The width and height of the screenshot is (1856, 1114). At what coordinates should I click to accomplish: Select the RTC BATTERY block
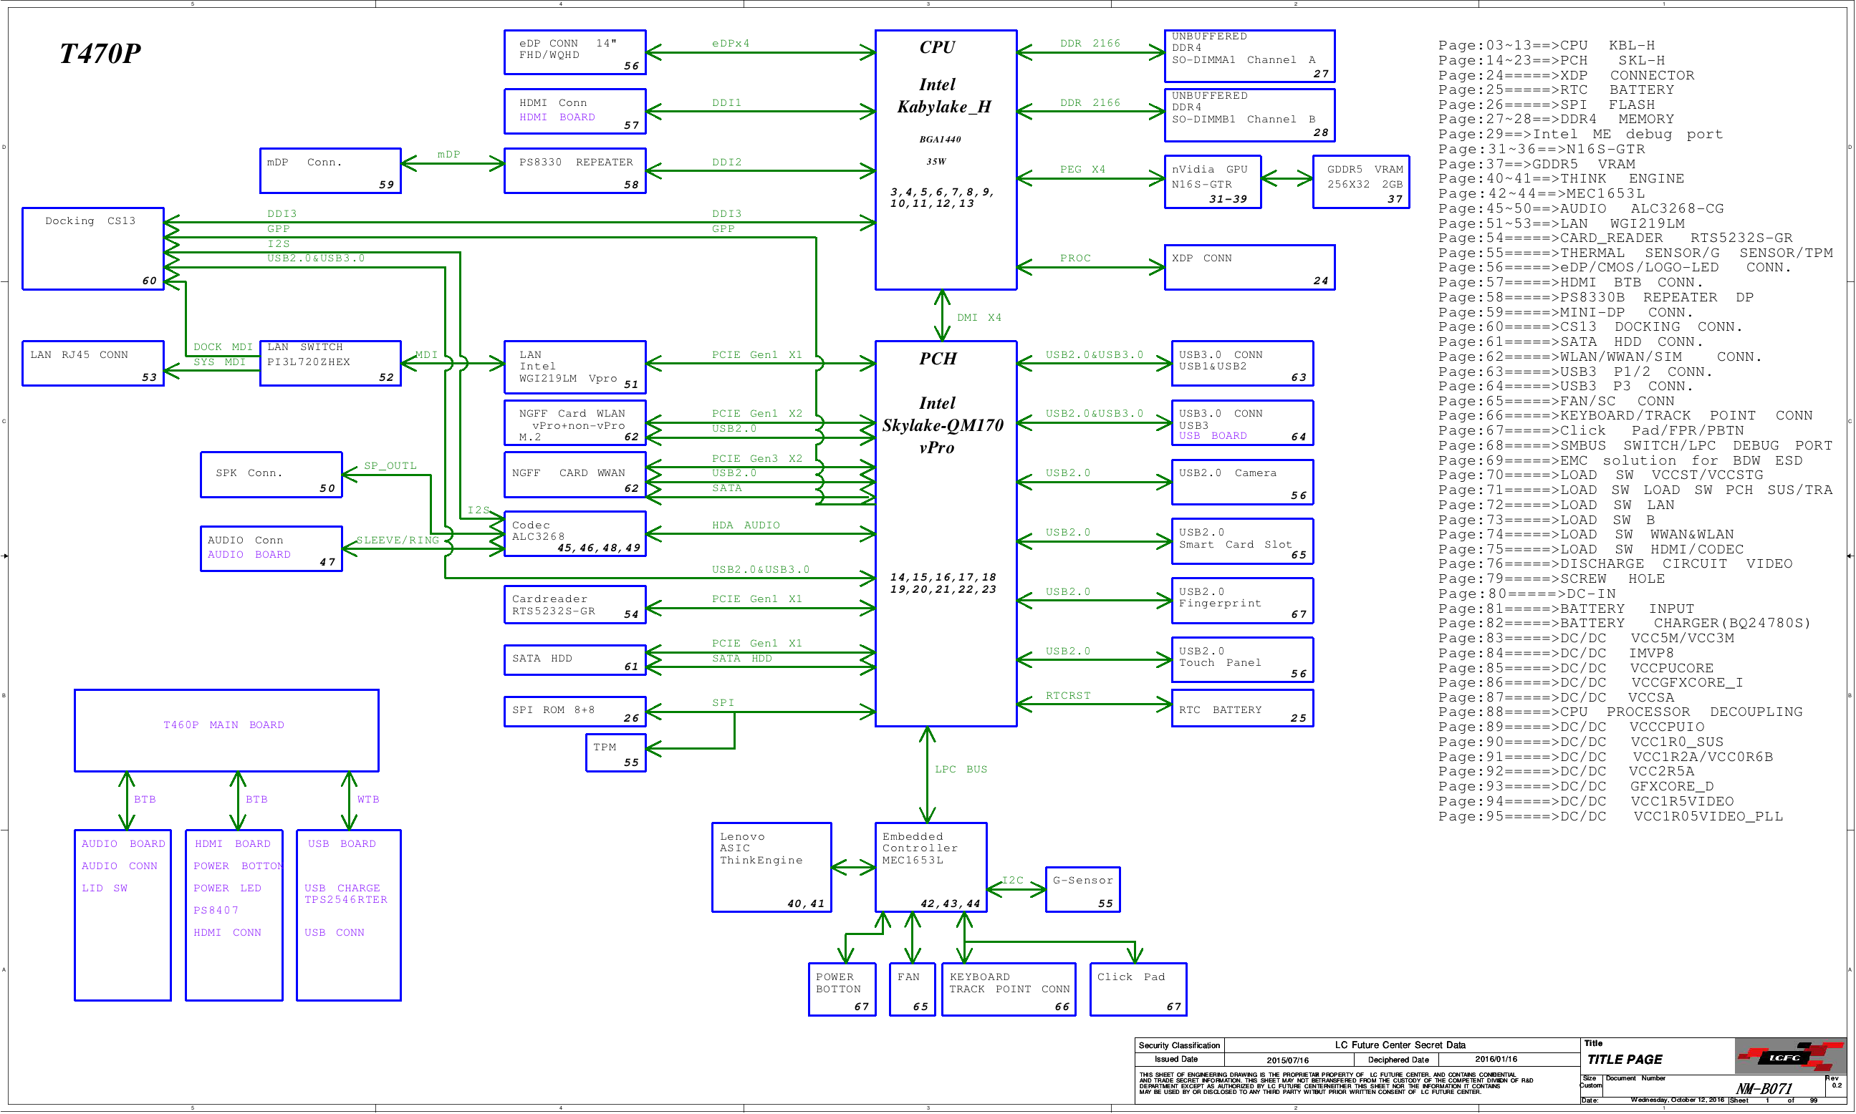pyautogui.click(x=1241, y=708)
